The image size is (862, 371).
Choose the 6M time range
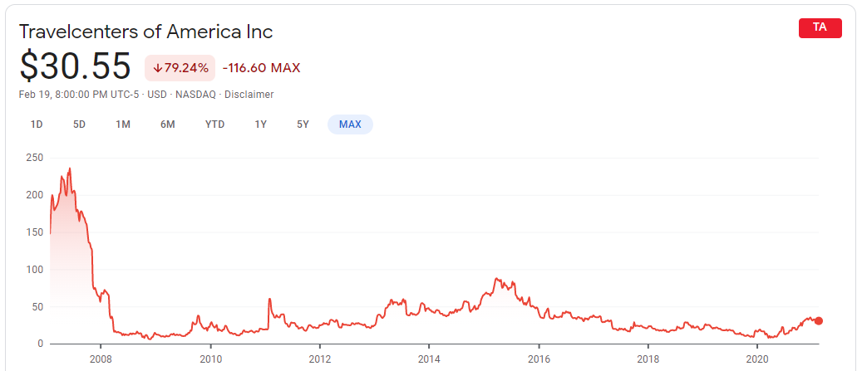point(168,124)
